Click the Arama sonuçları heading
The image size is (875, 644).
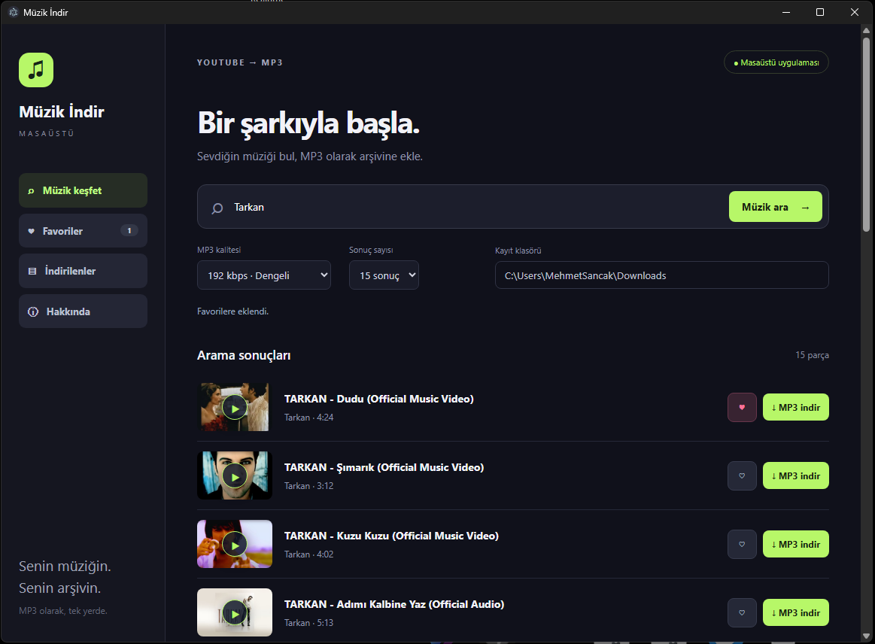244,356
